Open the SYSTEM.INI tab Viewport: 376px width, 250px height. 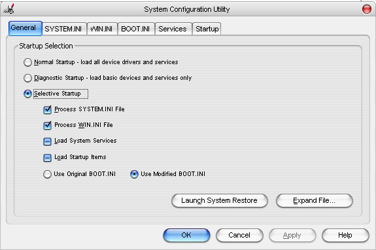tap(64, 29)
